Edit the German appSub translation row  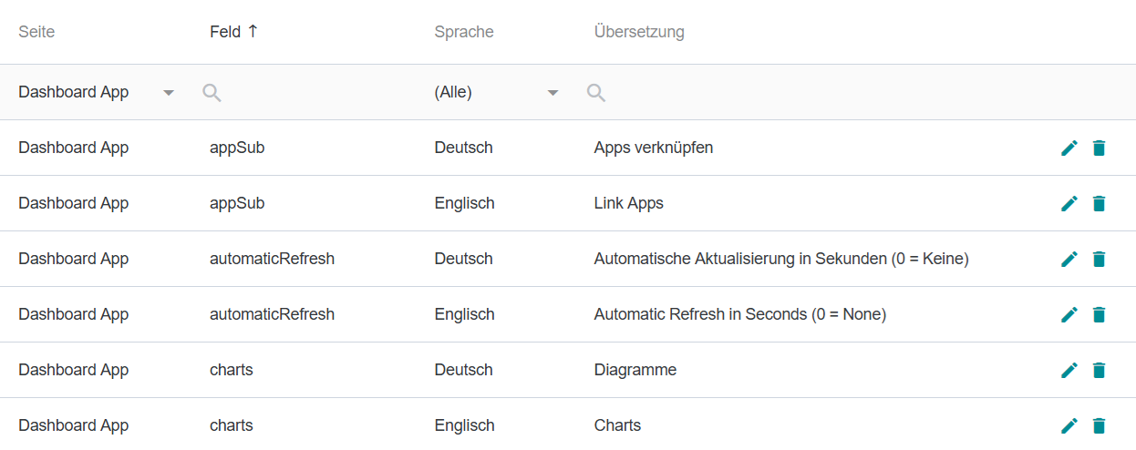[1069, 148]
